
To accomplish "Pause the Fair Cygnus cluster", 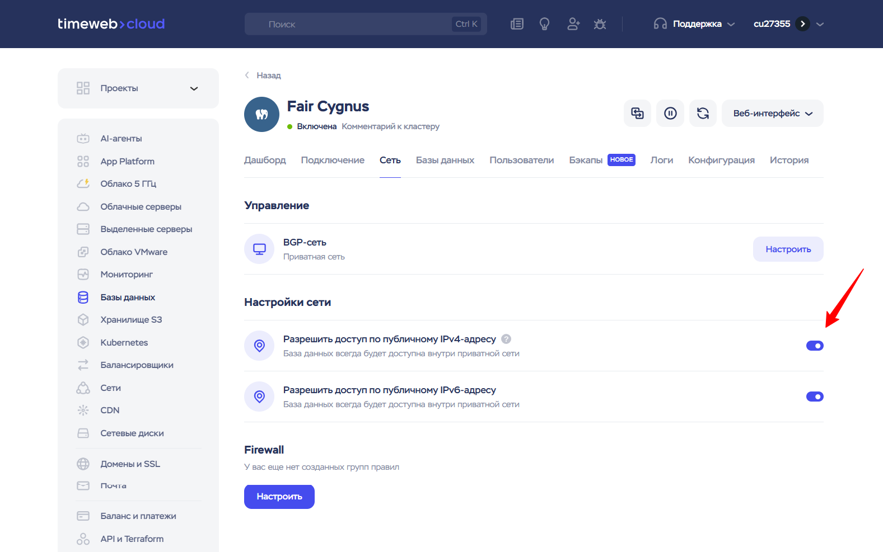I will coord(670,114).
